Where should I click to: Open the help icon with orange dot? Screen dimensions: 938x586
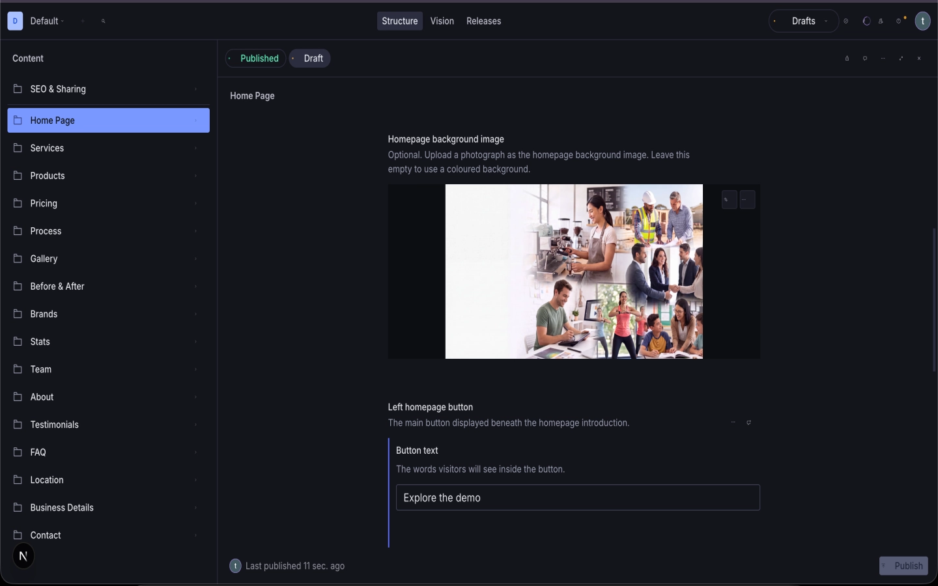click(x=900, y=21)
